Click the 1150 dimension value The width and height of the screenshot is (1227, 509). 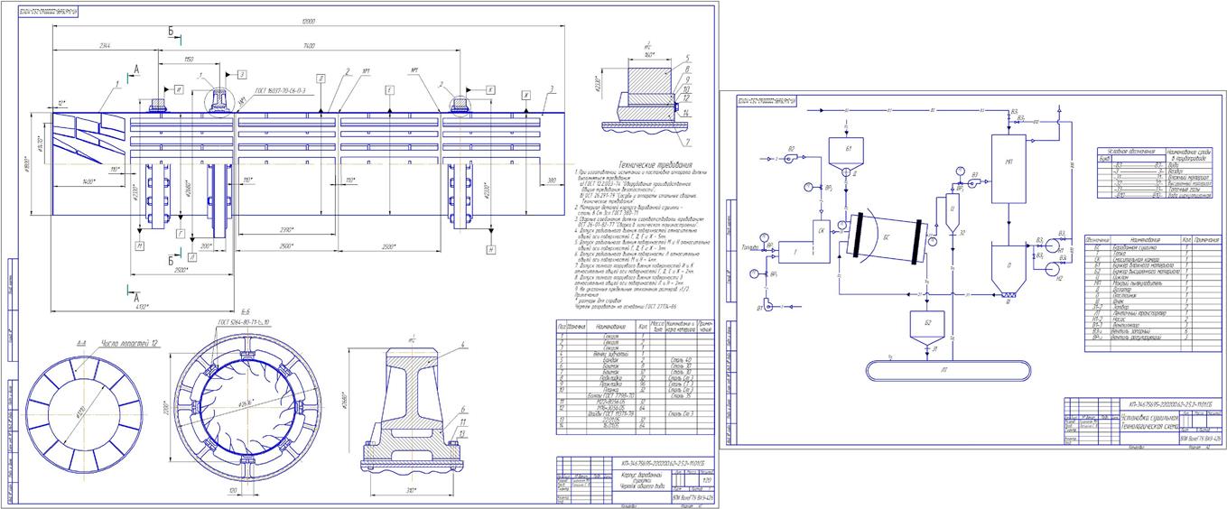click(x=189, y=59)
